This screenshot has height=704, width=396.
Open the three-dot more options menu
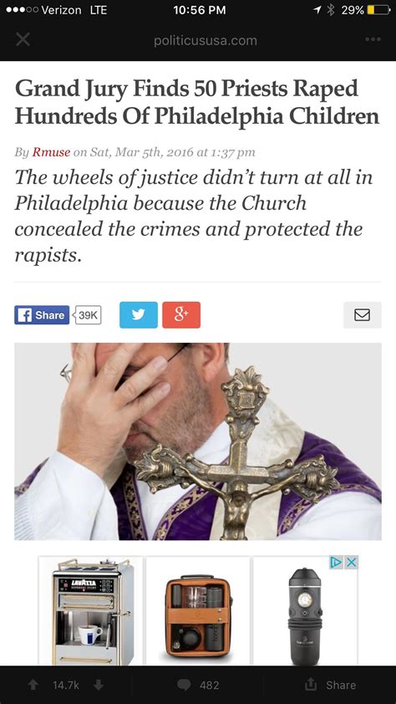(x=373, y=39)
